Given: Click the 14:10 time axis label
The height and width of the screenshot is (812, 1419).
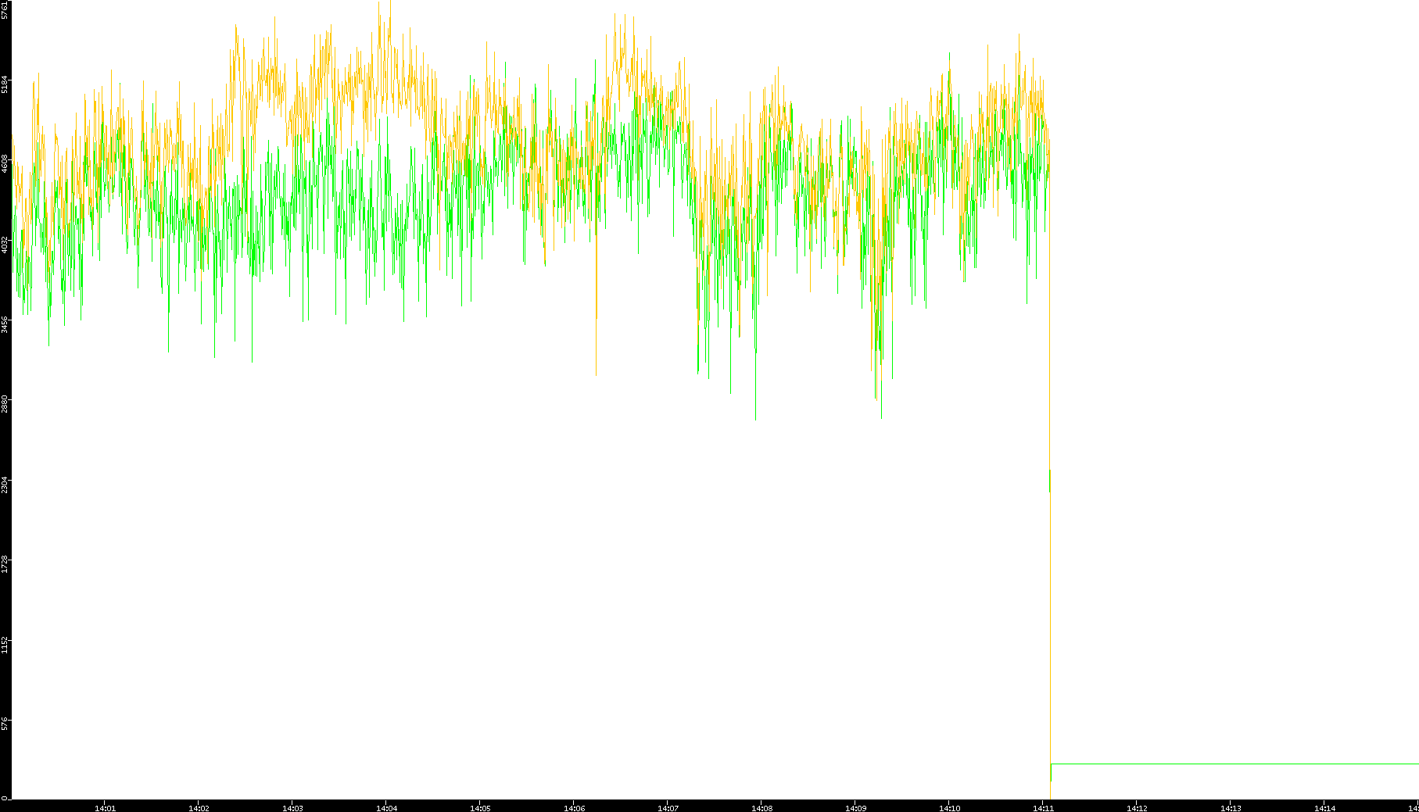Looking at the screenshot, I should [x=949, y=808].
